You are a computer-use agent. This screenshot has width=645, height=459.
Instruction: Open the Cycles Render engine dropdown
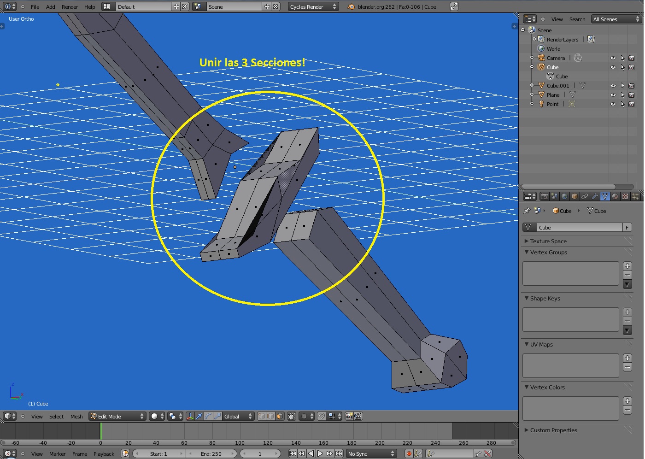pos(313,7)
